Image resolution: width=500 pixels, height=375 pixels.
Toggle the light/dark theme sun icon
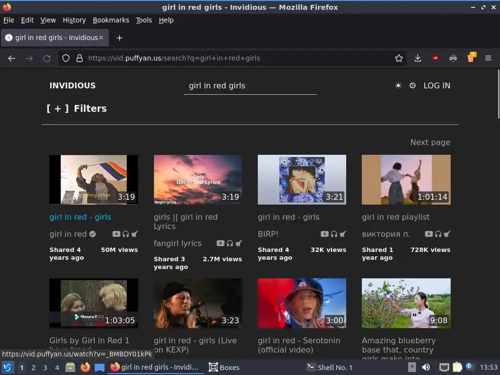tap(398, 85)
